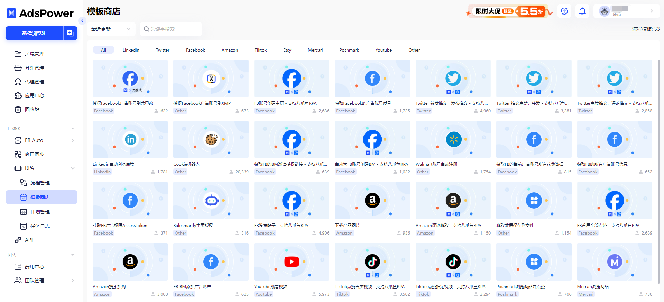This screenshot has width=664, height=302.
Task: Open 任务日志 under RPA
Action: (x=40, y=226)
